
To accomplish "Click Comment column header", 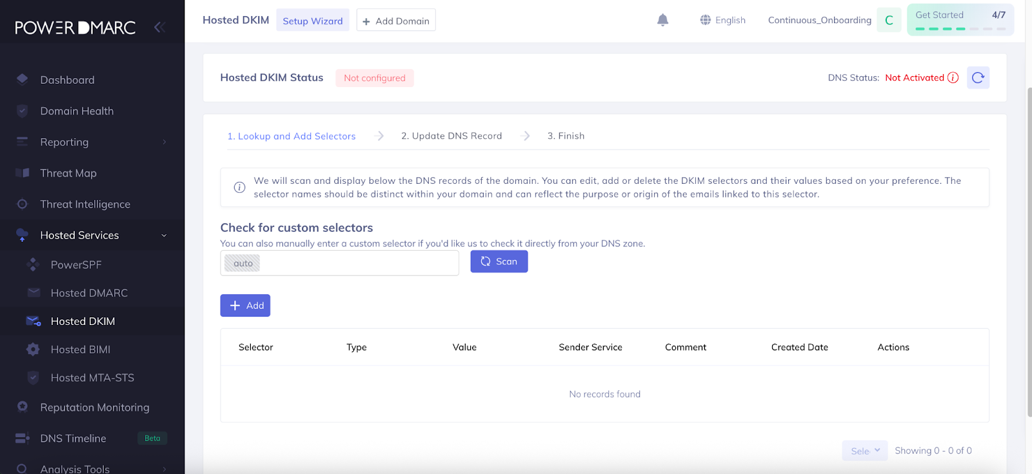I will point(686,347).
